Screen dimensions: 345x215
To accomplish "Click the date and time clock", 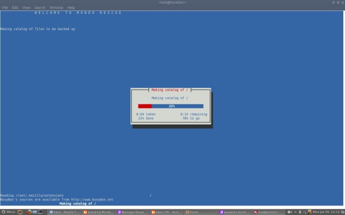I will pyautogui.click(x=326, y=212).
